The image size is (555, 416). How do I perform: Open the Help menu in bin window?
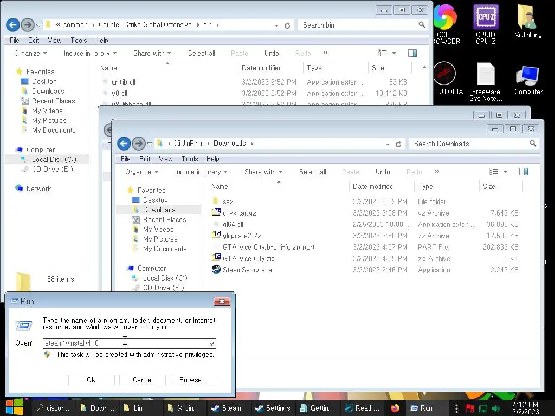[x=101, y=40]
